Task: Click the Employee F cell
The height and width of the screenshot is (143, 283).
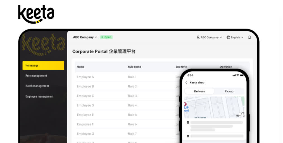Action: pos(85,124)
